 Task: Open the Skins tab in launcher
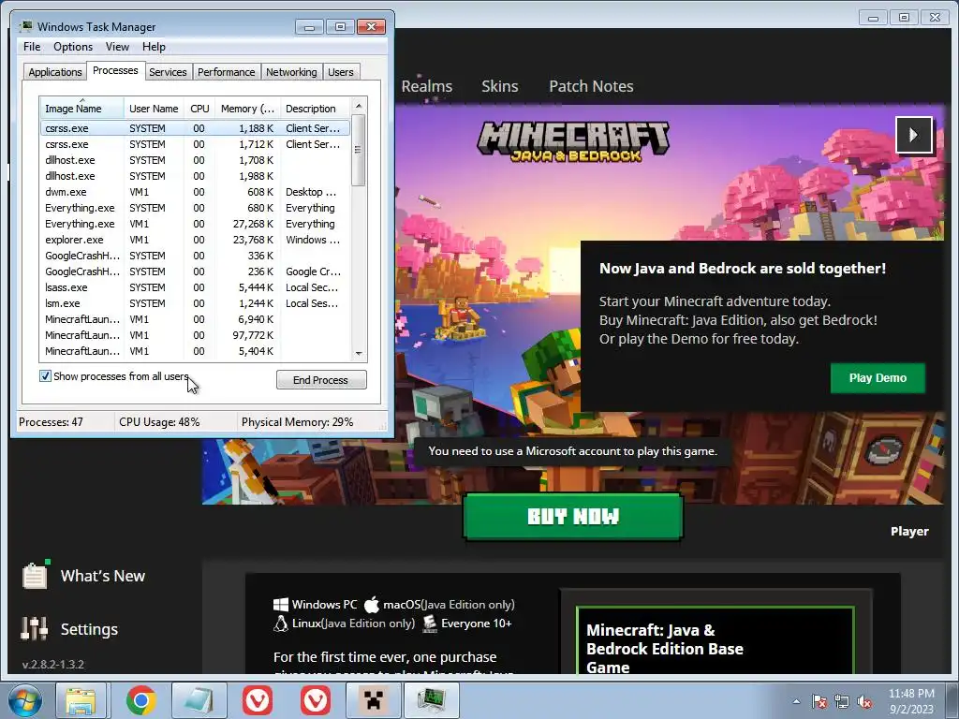(500, 86)
